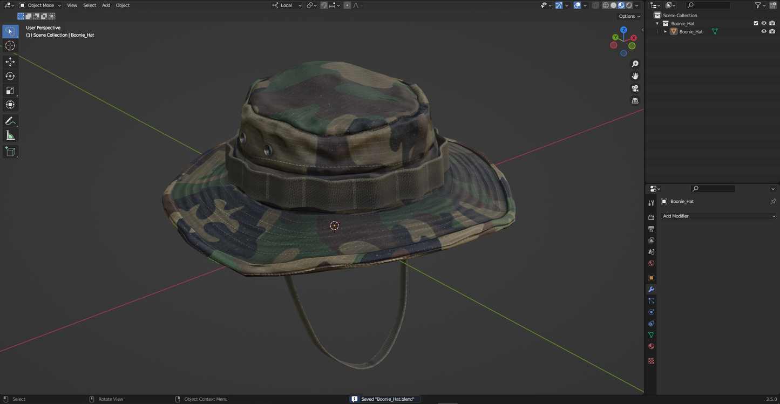Image resolution: width=780 pixels, height=404 pixels.
Task: Switch to Physics properties tab
Action: [651, 312]
